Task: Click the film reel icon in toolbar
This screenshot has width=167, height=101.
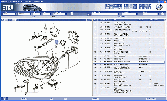Action: click(x=120, y=8)
